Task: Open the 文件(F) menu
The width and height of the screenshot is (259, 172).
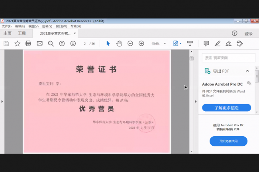Action: [6, 26]
